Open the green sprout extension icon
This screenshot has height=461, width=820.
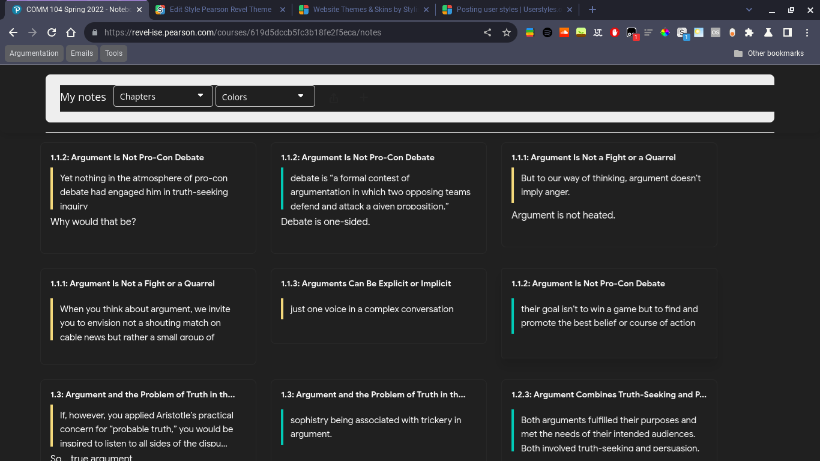point(580,32)
